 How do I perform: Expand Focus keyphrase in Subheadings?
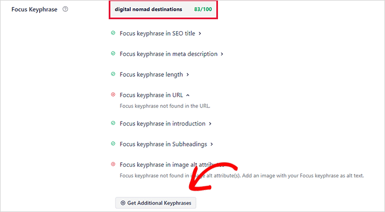coord(212,144)
